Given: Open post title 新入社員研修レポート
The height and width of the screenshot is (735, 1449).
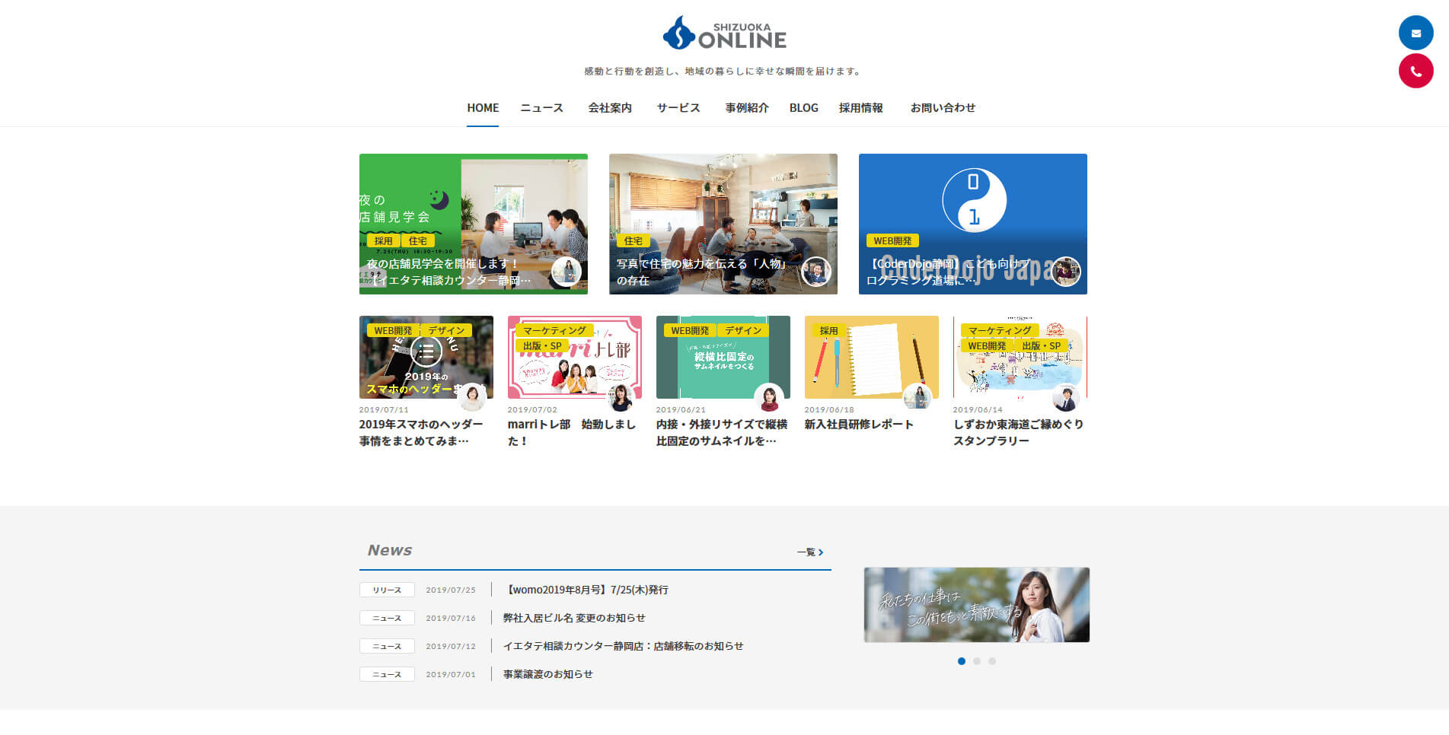Looking at the screenshot, I should click(859, 425).
